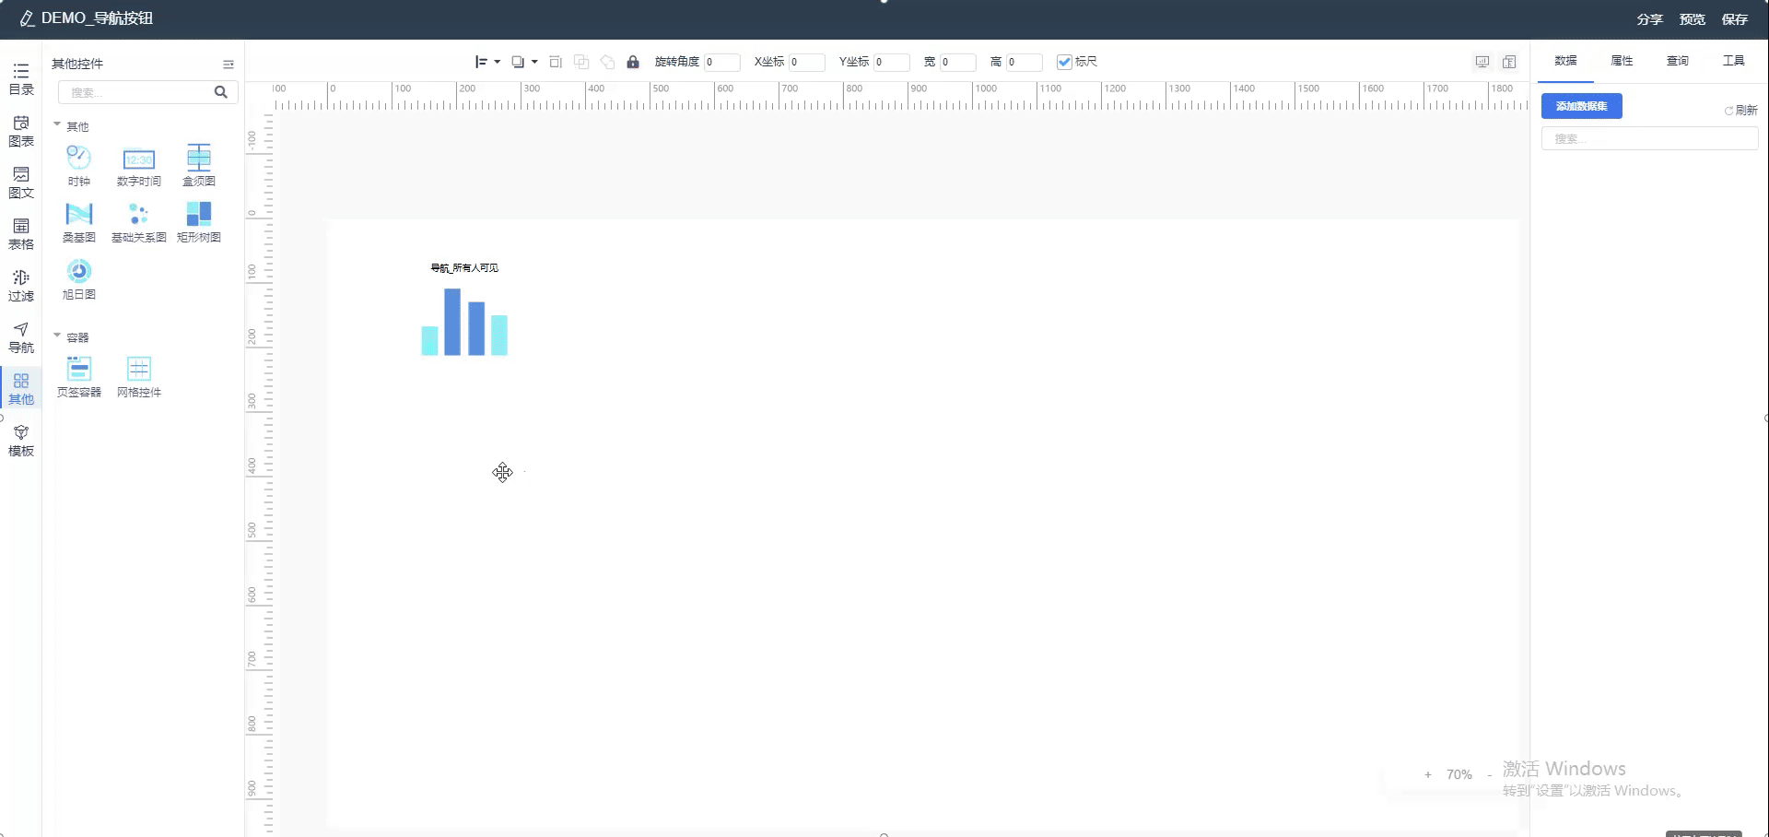Click the dataset search box in 数据 panel
This screenshot has height=837, width=1769.
click(1649, 138)
